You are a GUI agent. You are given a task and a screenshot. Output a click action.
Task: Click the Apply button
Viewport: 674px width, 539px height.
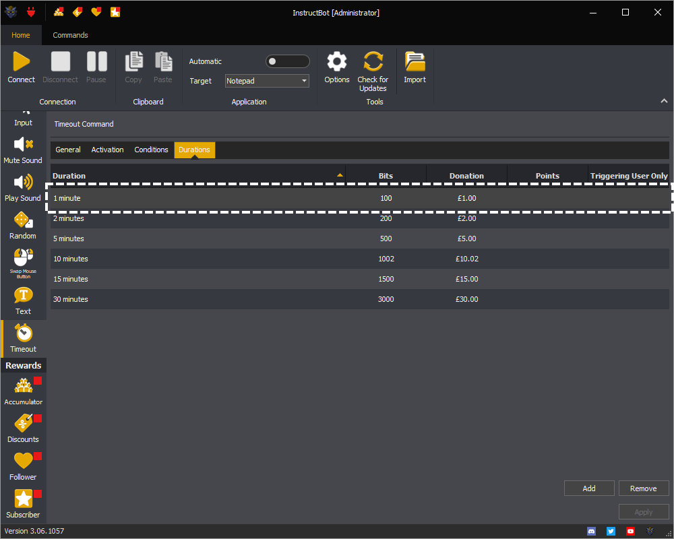[644, 512]
